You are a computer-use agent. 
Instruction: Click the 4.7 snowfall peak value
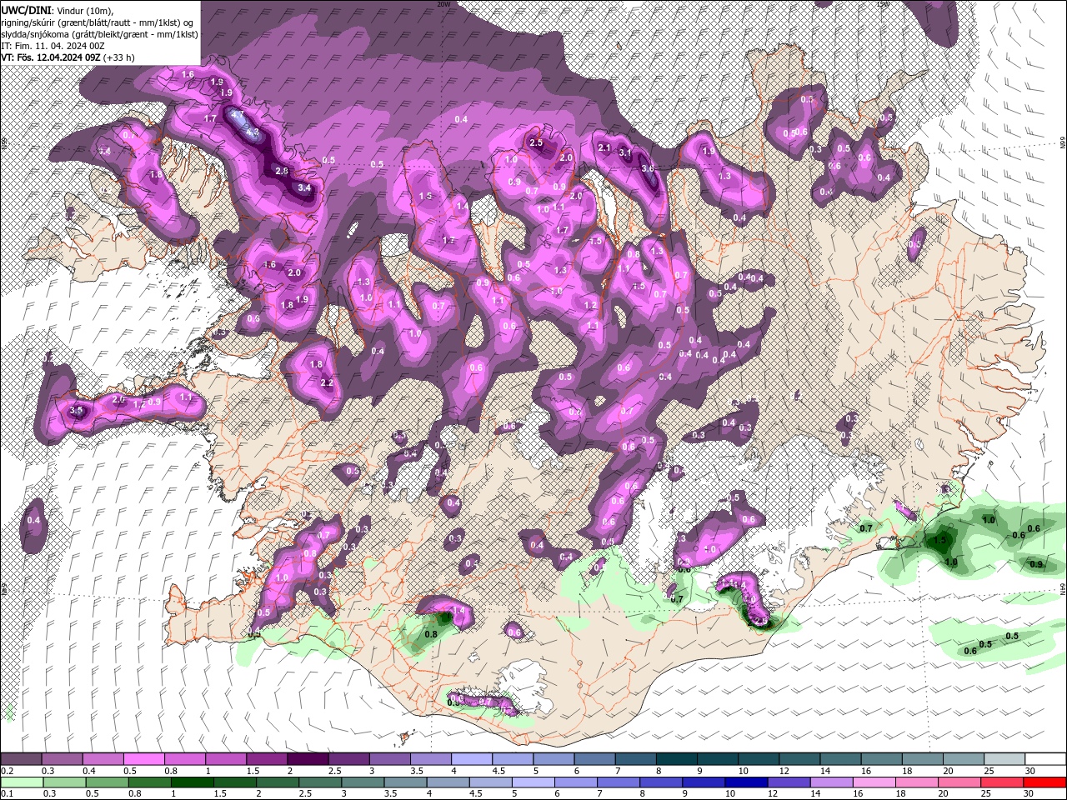[x=237, y=115]
